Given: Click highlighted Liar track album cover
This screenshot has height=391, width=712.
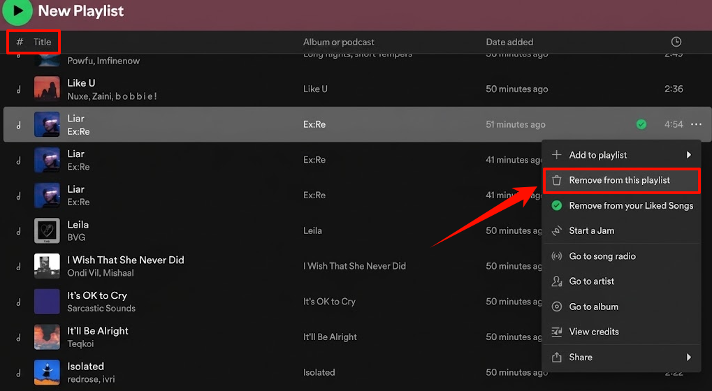Looking at the screenshot, I should click(x=47, y=124).
